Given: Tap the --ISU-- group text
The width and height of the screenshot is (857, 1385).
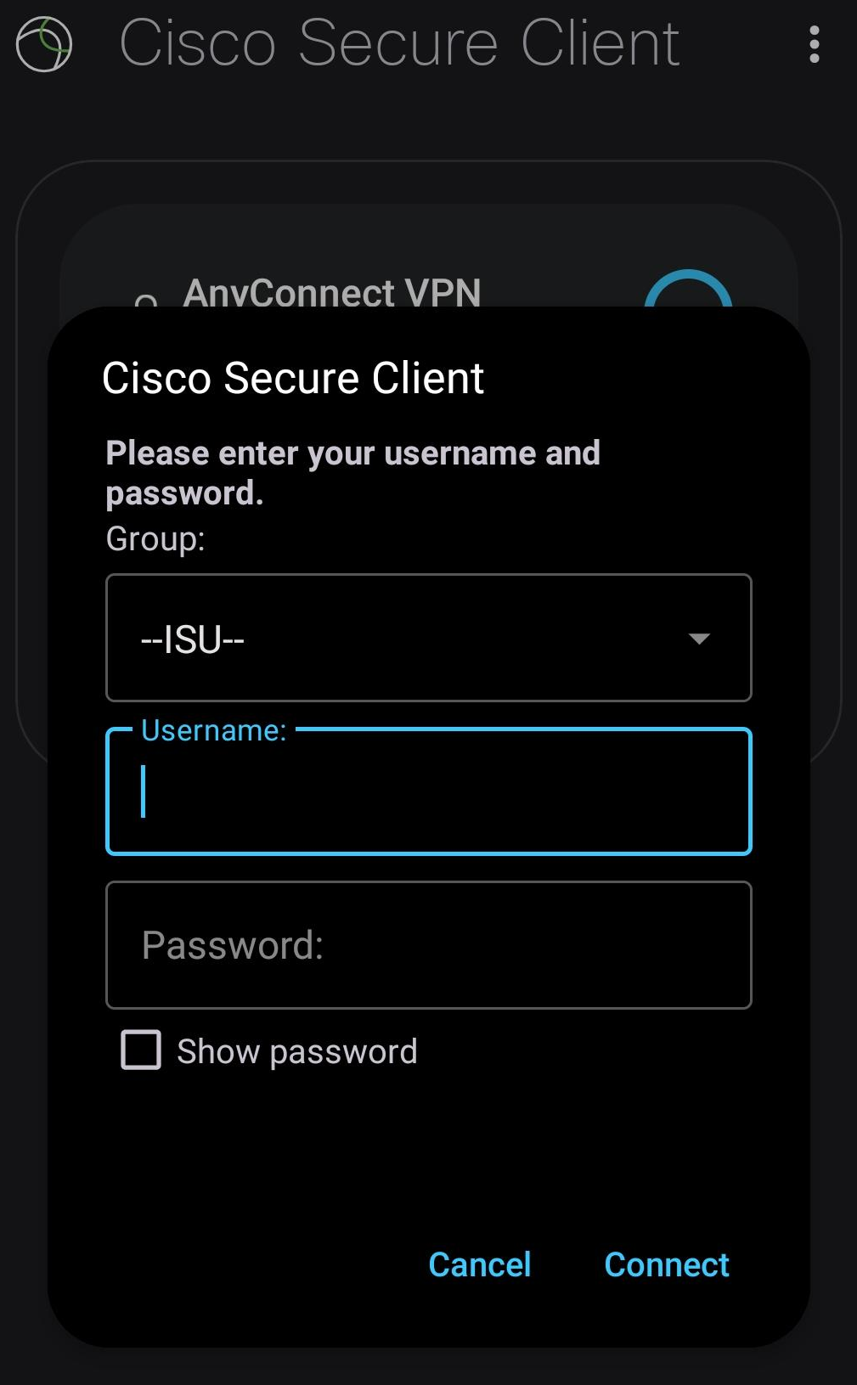Looking at the screenshot, I should [191, 639].
